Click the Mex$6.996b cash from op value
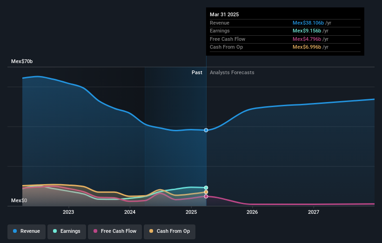 tap(307, 47)
